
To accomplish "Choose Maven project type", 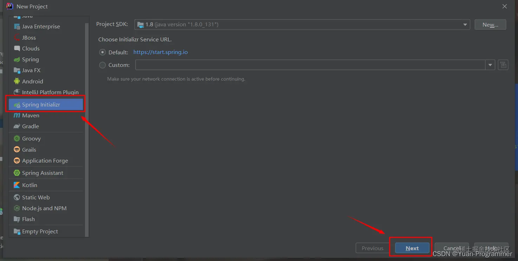I will click(46, 116).
